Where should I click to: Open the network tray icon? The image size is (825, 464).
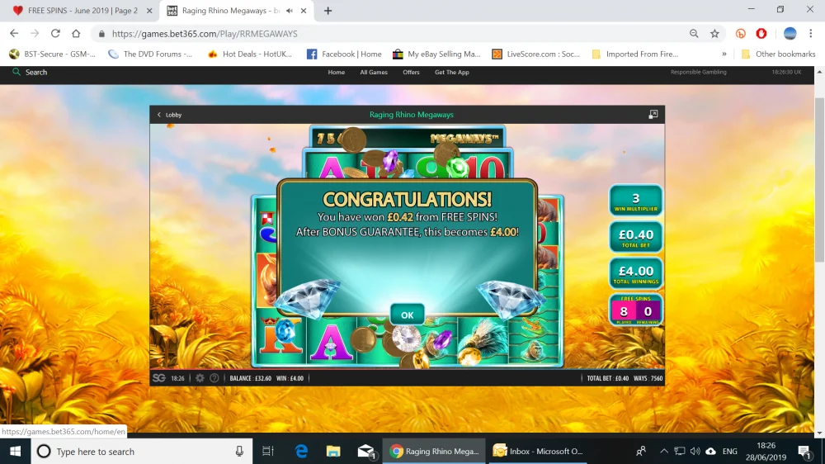[x=680, y=452]
